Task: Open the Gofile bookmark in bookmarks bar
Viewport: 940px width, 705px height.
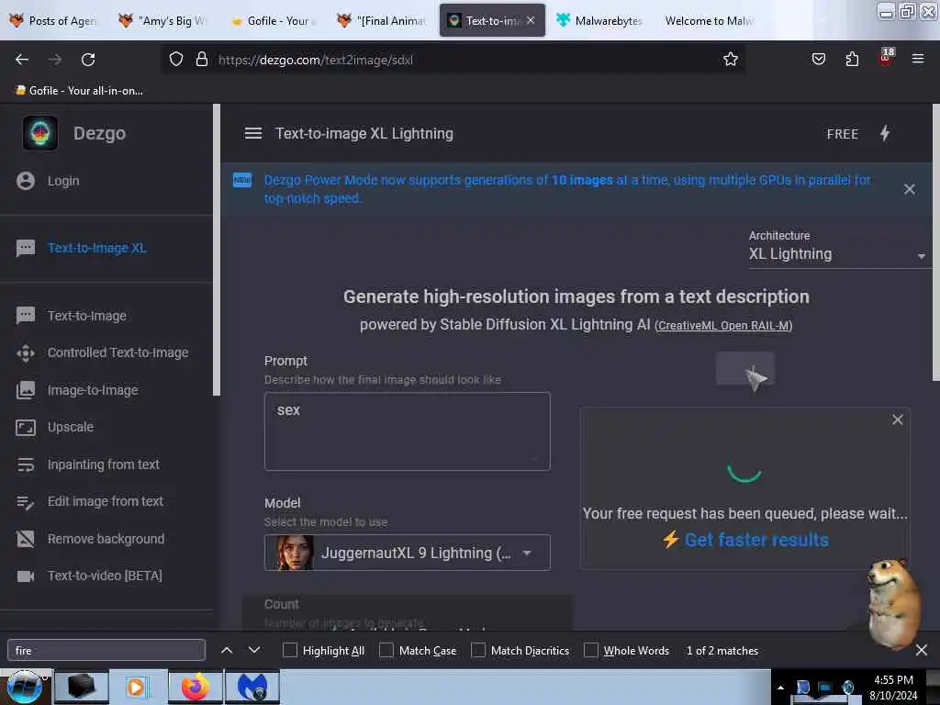Action: (80, 91)
